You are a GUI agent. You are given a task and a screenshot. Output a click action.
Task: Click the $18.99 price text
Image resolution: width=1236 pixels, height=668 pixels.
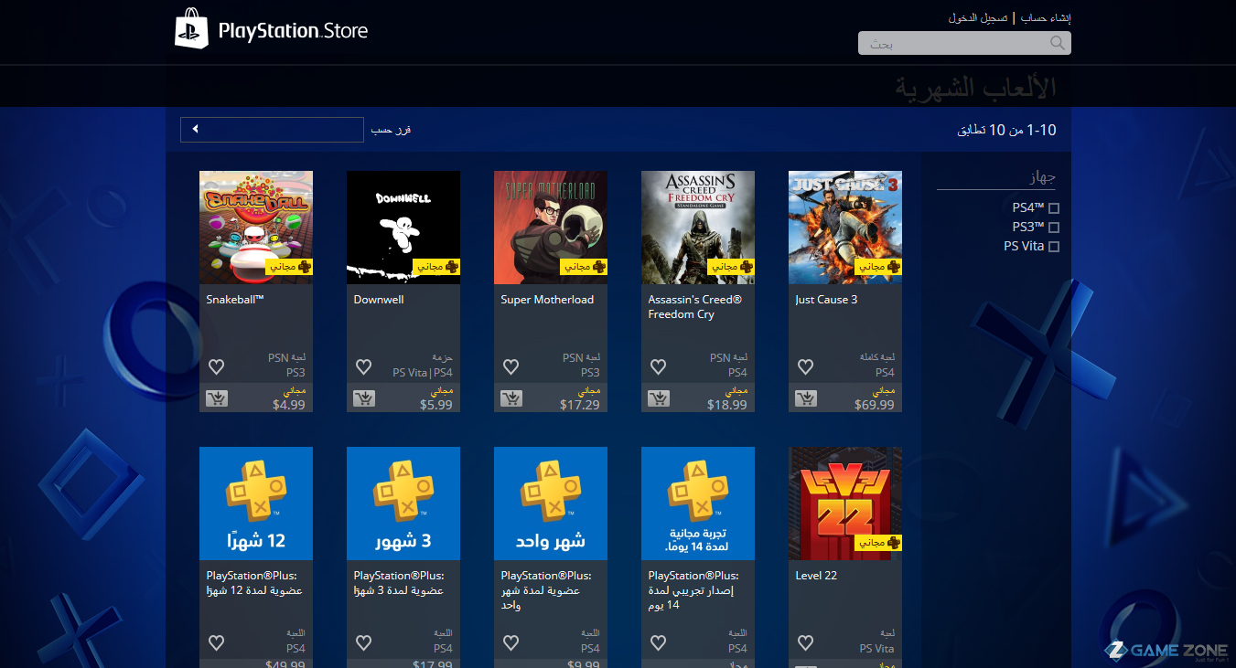(x=727, y=405)
